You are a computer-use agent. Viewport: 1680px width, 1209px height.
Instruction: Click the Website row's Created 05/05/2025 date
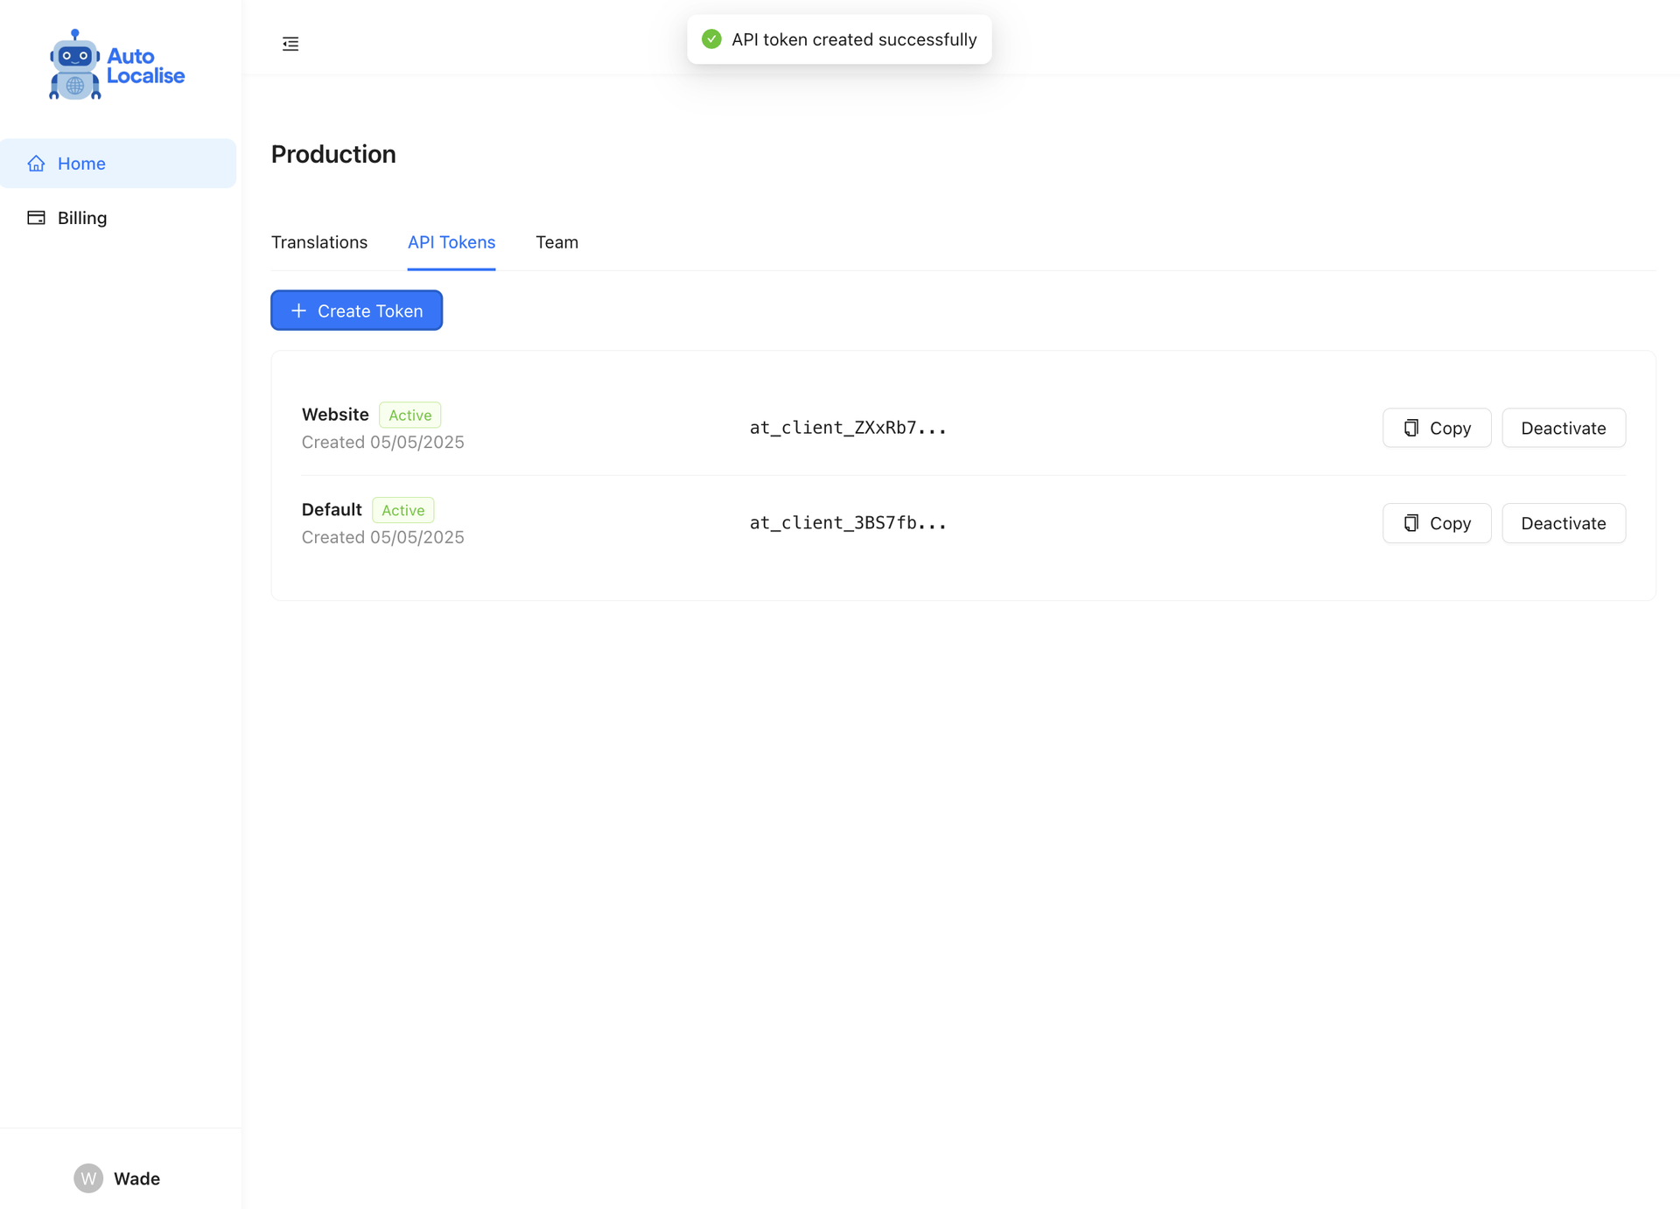coord(382,442)
